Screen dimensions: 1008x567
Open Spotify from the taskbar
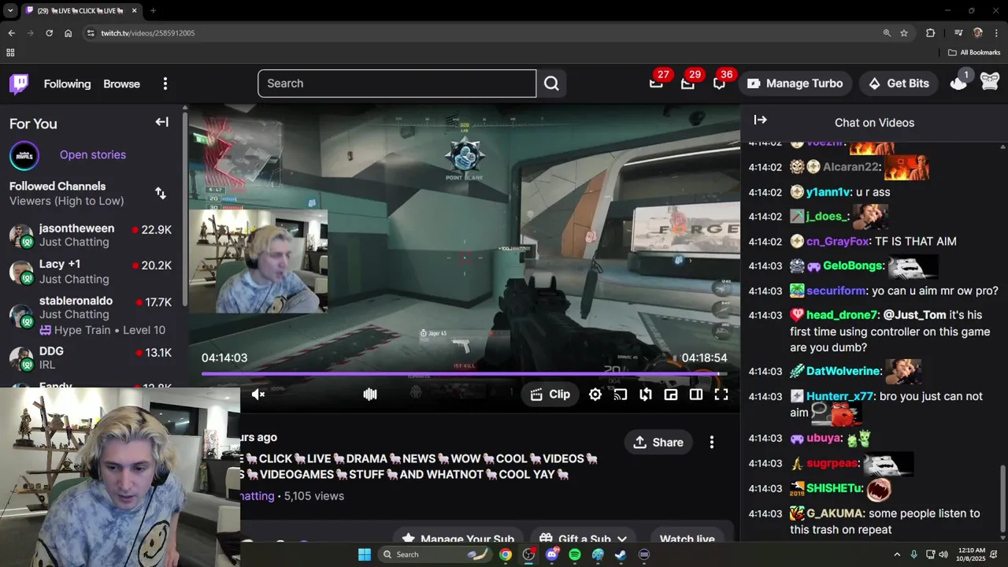click(x=575, y=554)
